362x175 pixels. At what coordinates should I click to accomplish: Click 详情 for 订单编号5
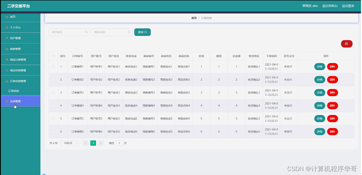pyautogui.click(x=320, y=119)
